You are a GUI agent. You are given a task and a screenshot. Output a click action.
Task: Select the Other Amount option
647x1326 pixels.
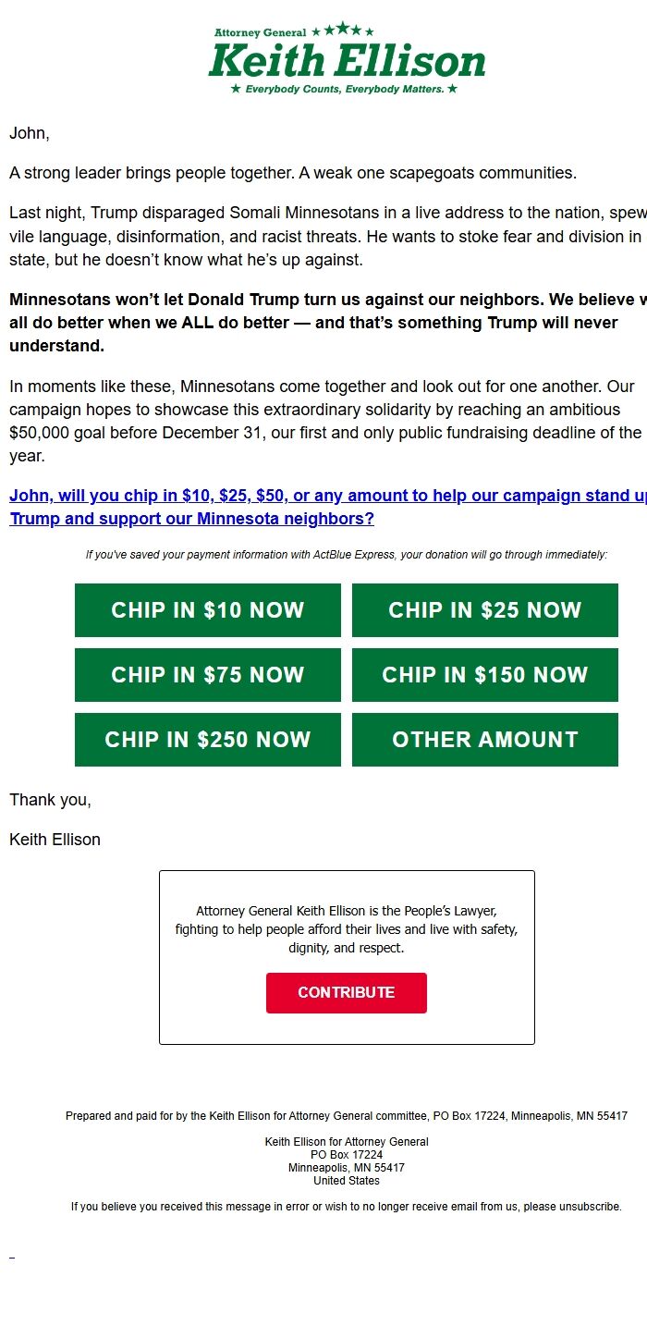point(485,739)
